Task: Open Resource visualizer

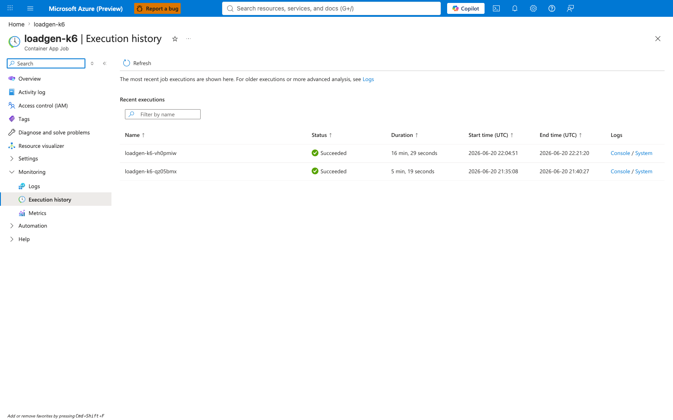Action: click(41, 146)
